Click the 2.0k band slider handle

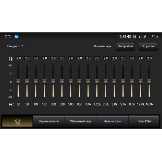pyautogui.click(x=106, y=81)
